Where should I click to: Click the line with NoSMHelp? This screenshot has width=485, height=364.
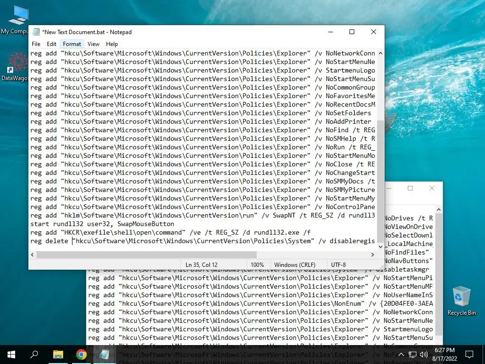[x=203, y=139]
